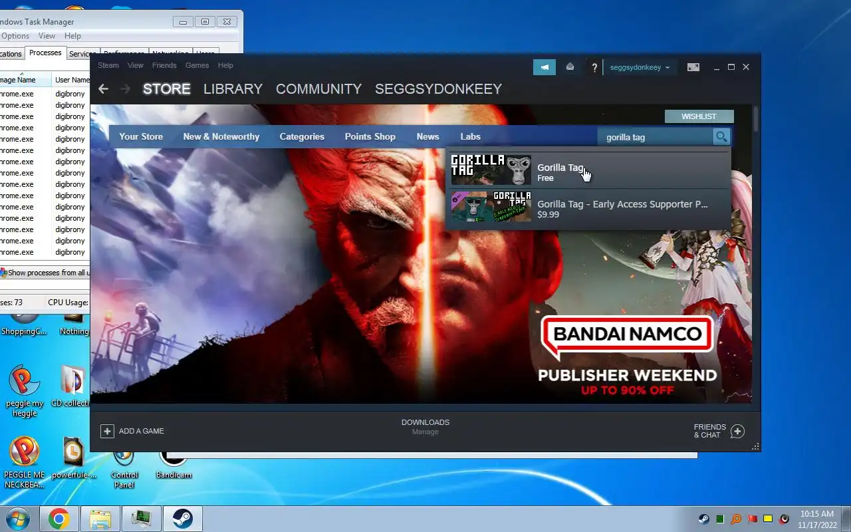Open Chrome from the taskbar

click(59, 519)
